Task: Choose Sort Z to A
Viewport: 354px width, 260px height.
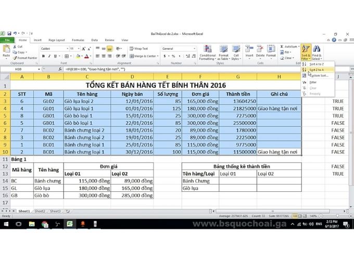Action: tap(317, 70)
